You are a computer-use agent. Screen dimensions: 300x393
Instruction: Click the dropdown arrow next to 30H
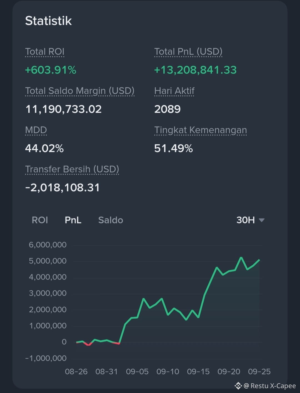click(261, 220)
